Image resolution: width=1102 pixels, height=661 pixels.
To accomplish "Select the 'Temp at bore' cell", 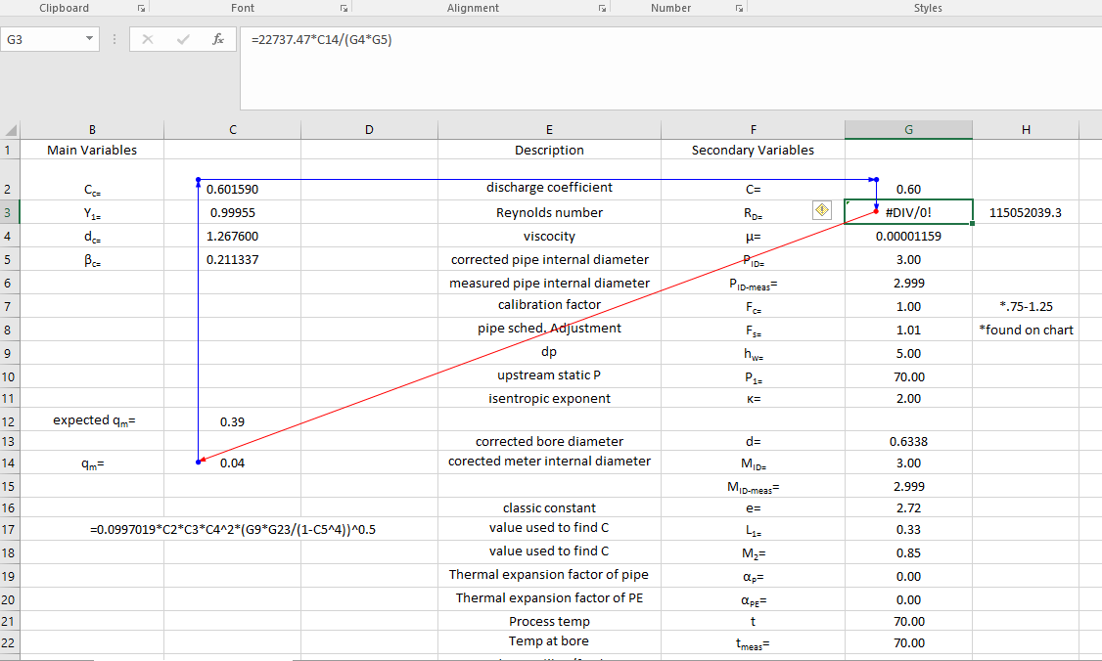I will (550, 641).
